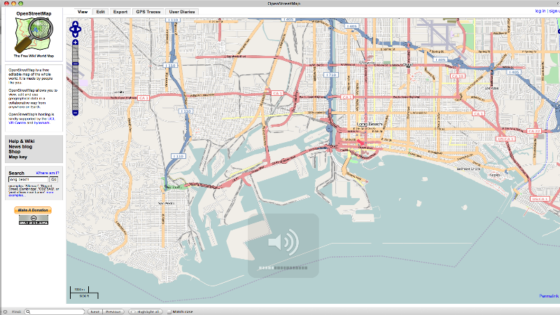Open the Export tab
The width and height of the screenshot is (560, 315).
120,12
